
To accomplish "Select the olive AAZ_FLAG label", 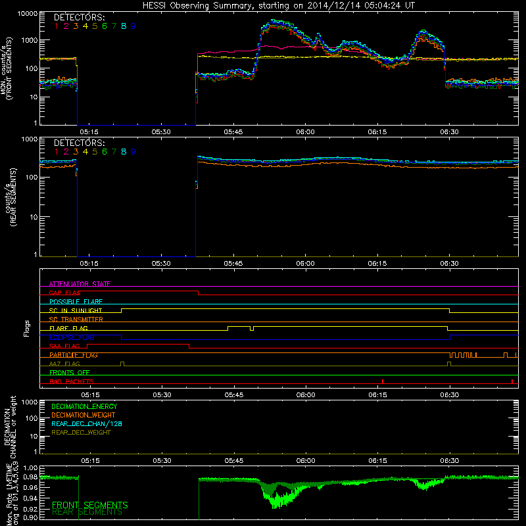I will (x=64, y=364).
